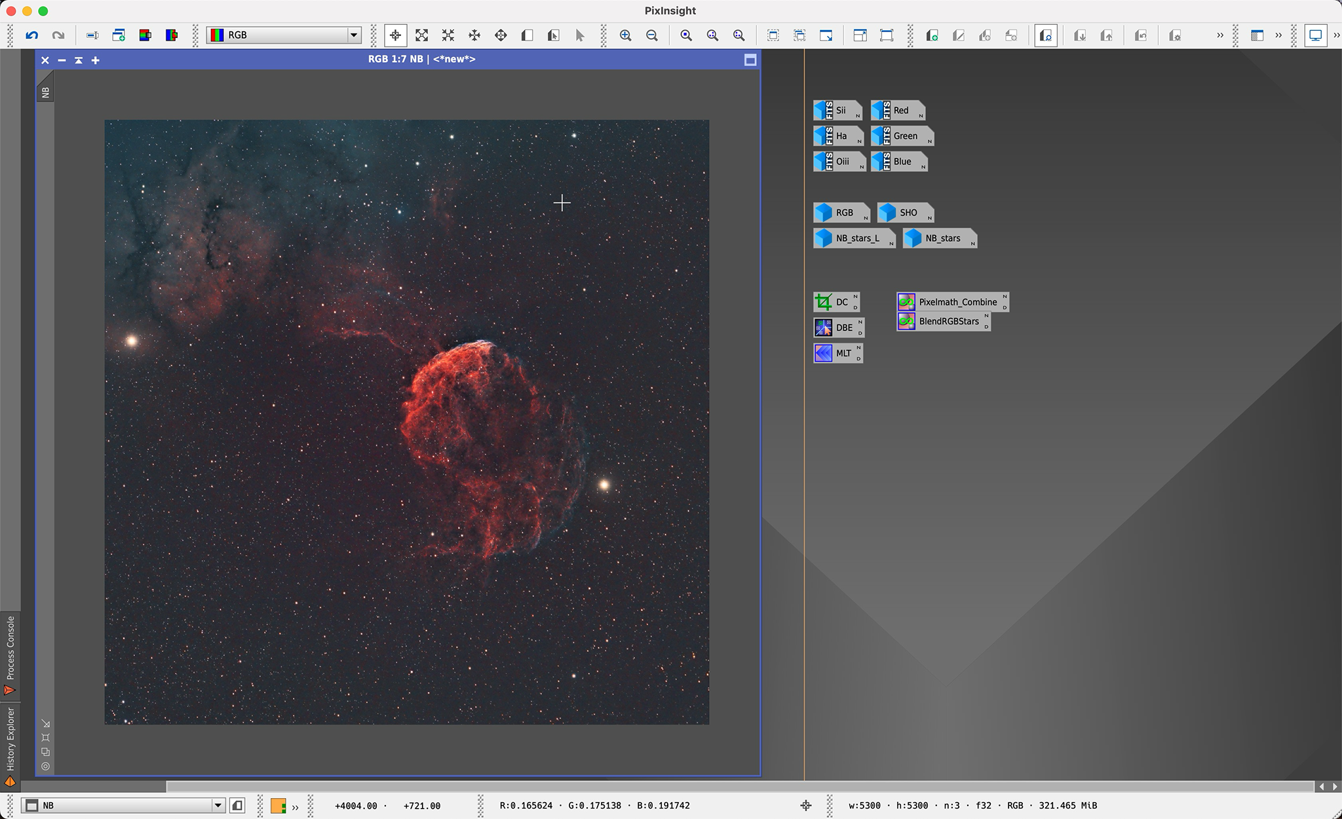The image size is (1342, 819).
Task: Click bottom-left arrow icon in image window
Action: click(45, 723)
